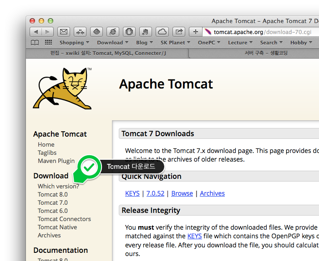Open the Taglibs sidebar link
Screen dimensions: 319x261
click(47, 153)
